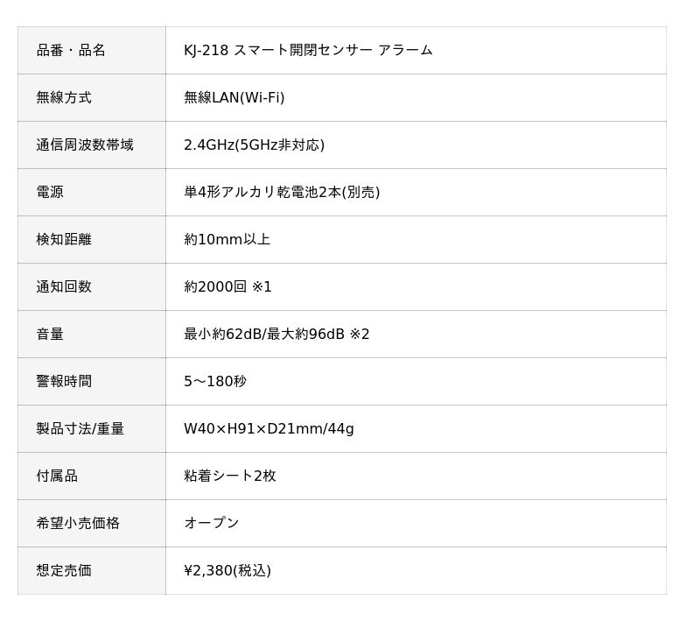The height and width of the screenshot is (621, 700).
Task: Click the 通信周波数帯域 label cell
Action: (x=92, y=145)
